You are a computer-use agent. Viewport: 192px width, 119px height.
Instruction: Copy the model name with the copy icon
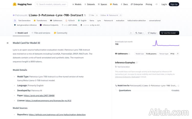click(x=85, y=15)
